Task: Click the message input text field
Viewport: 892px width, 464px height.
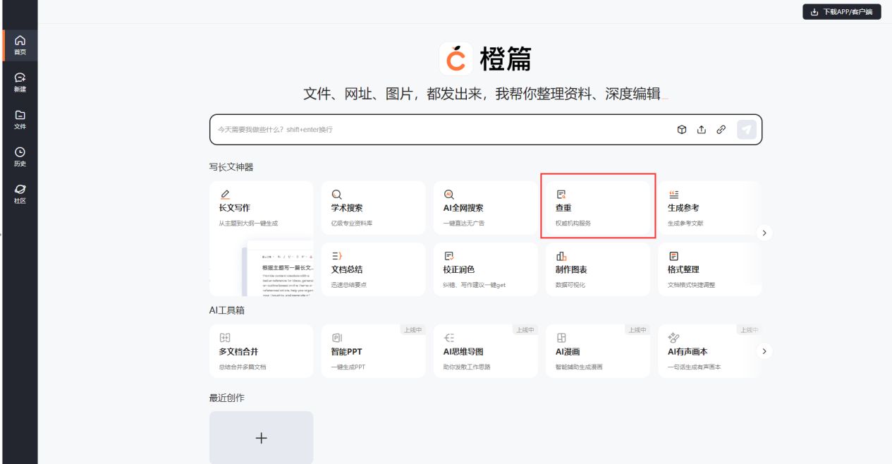Action: coord(437,130)
